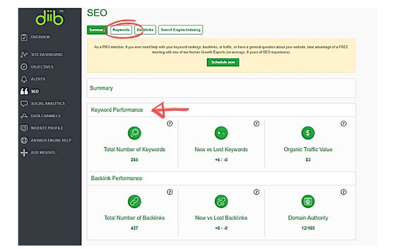Image resolution: width=395 pixels, height=249 pixels.
Task: Open the Backlinks tab
Action: pos(145,30)
